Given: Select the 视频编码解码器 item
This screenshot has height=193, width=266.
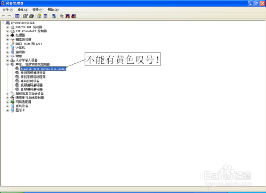Looking at the screenshot, I should click(31, 85).
